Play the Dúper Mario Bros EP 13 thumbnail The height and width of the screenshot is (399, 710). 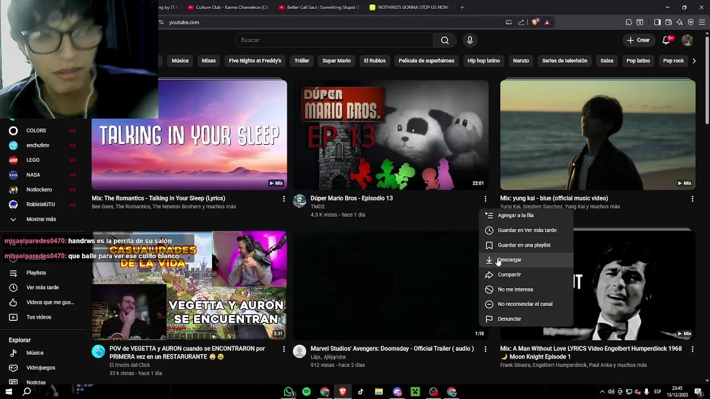(391, 135)
